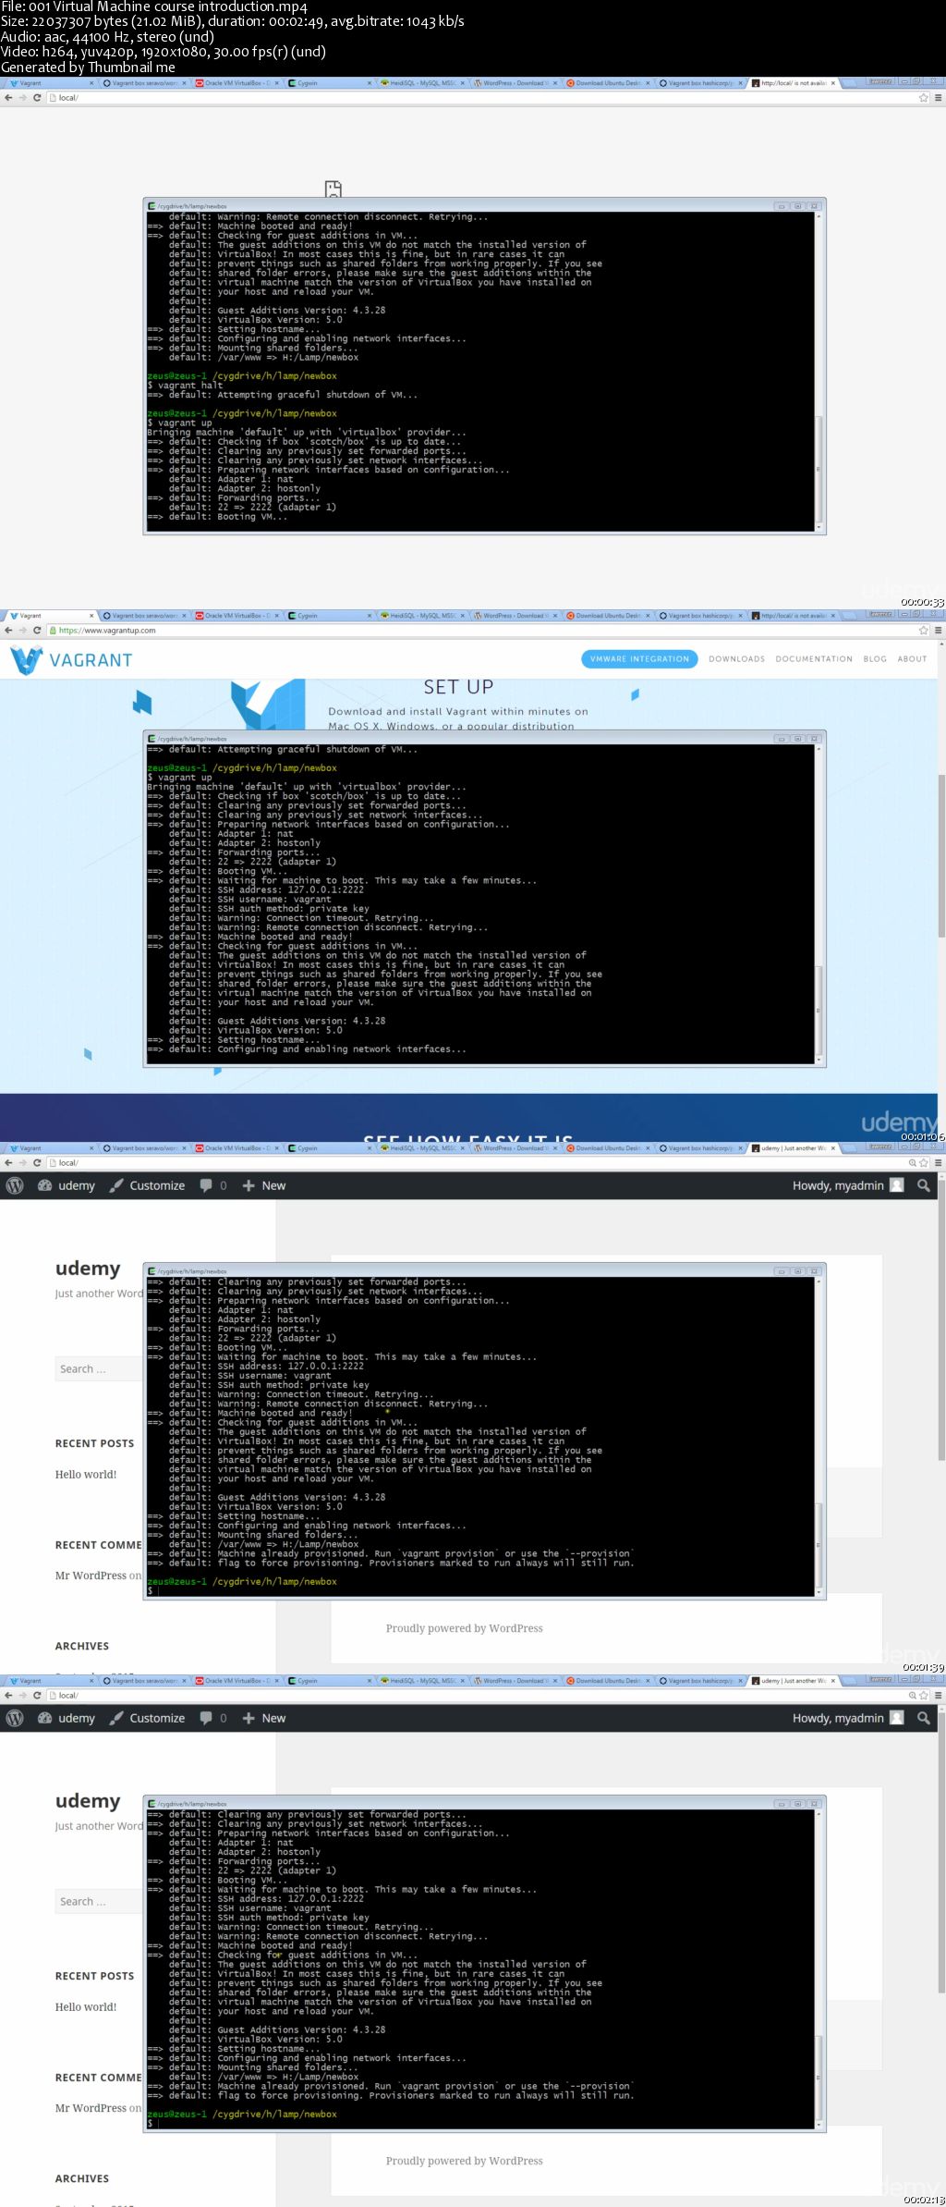Switch to the Cygwin tab in the 00:00:33 frame
946x2207 pixels.
[x=328, y=83]
